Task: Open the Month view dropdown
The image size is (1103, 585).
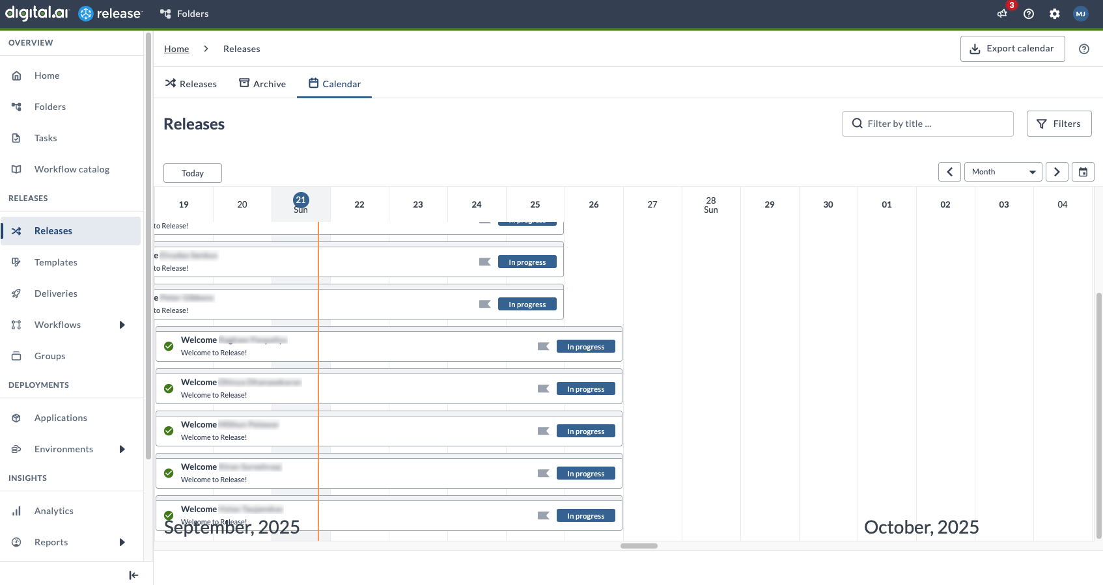Action: click(x=1003, y=172)
